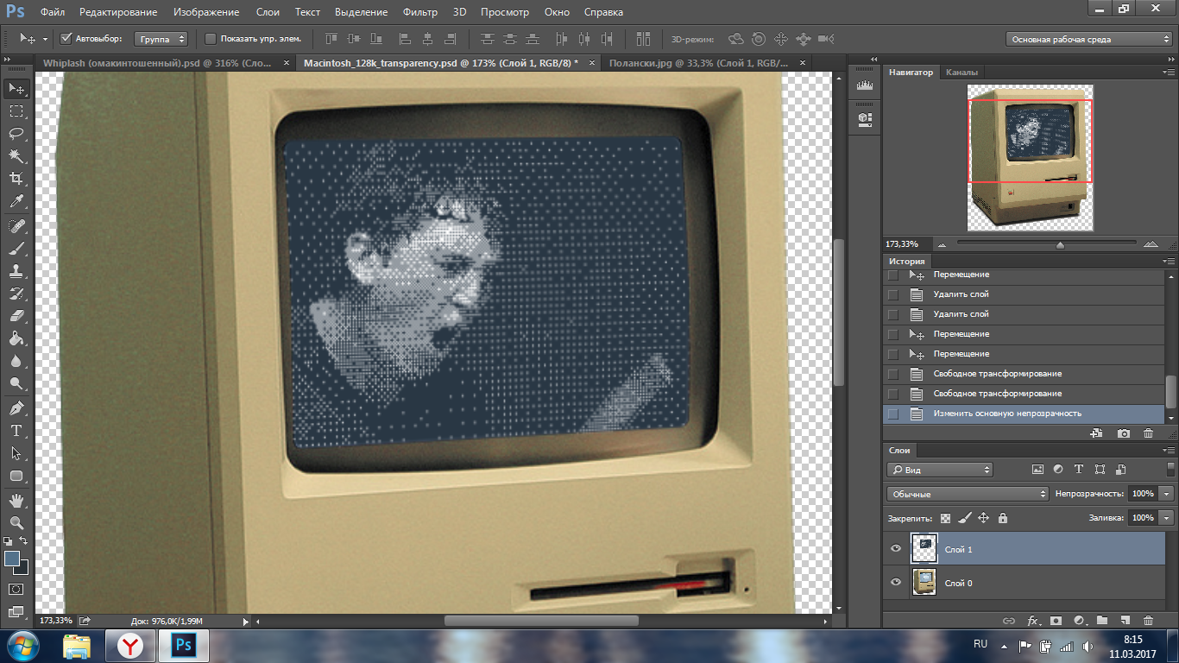1179x663 pixels.
Task: Open the Заливка slider dropdown arrow
Action: click(1167, 518)
